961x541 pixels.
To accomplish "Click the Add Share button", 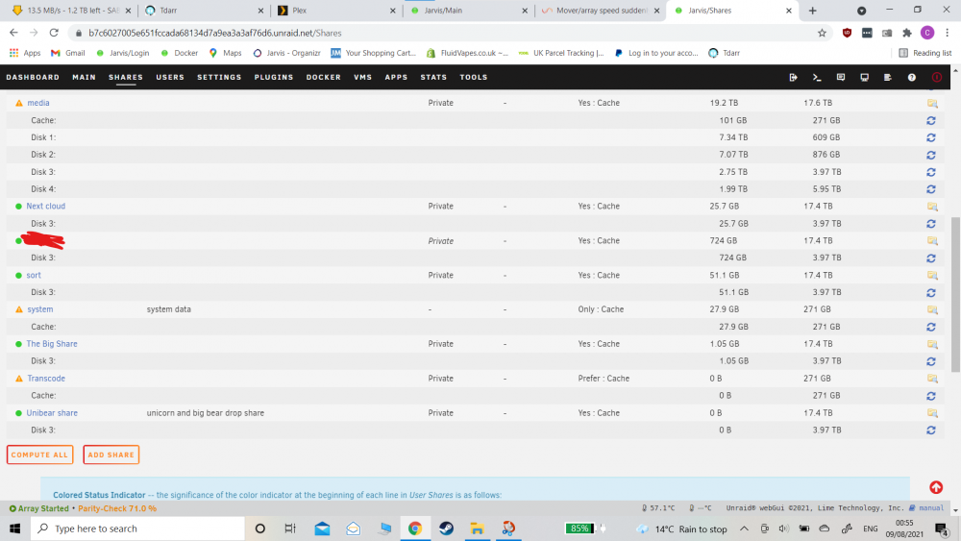I will coord(111,455).
